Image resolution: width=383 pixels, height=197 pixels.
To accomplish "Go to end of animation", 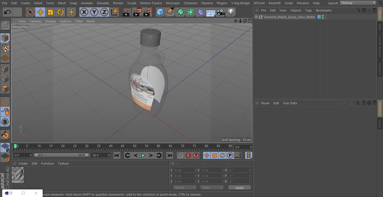I will (170, 155).
